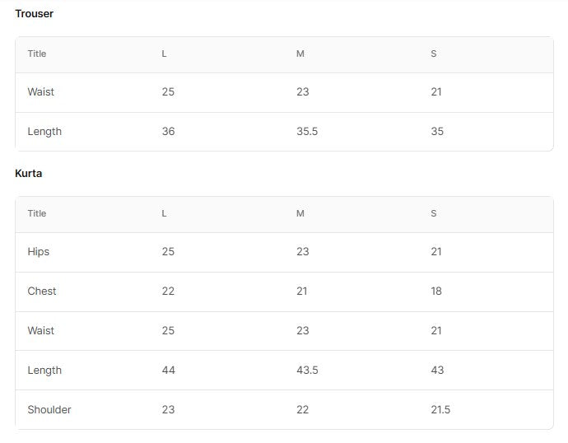Viewport: 568px width, 443px height.
Task: Select the Trouser Length row label
Action: tap(44, 132)
